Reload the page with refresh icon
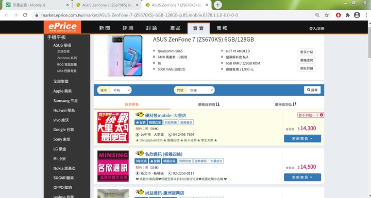Image resolution: width=371 pixels, height=198 pixels. [x=25, y=15]
